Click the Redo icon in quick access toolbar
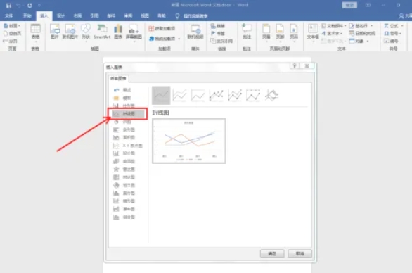 30,5
